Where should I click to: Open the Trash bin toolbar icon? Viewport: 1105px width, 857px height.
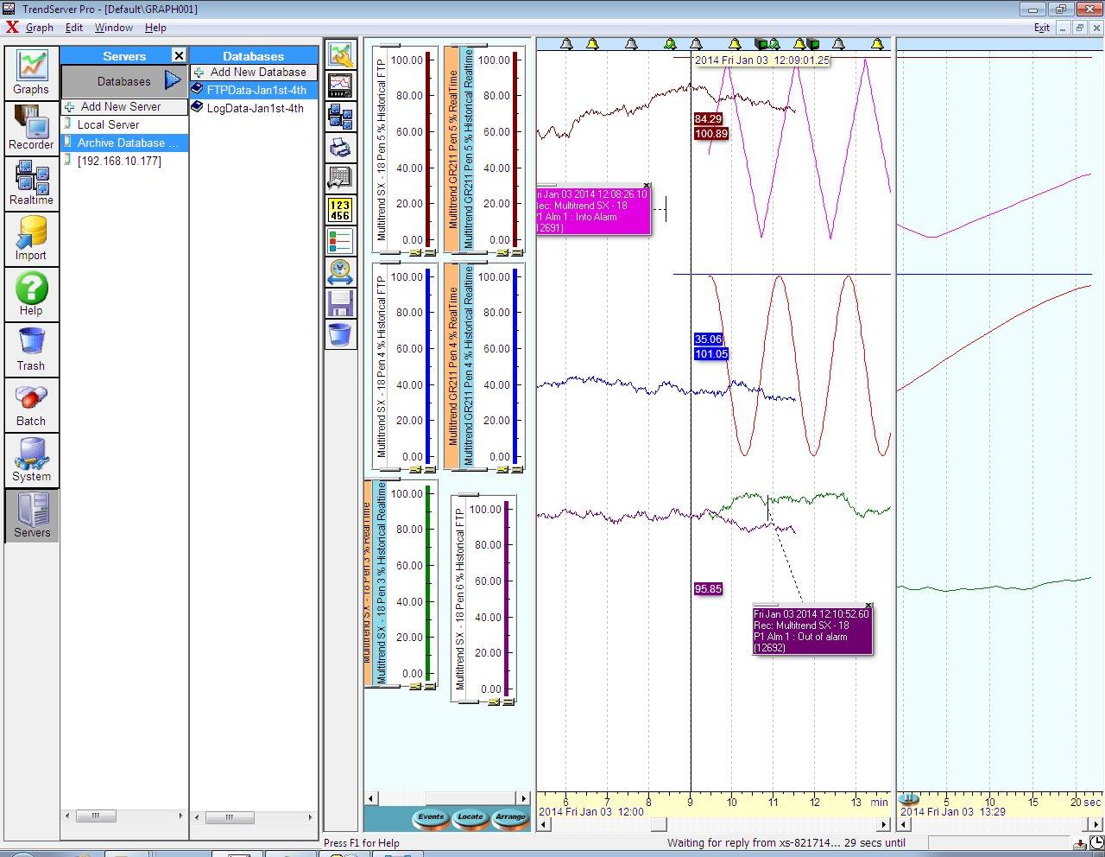[x=340, y=333]
